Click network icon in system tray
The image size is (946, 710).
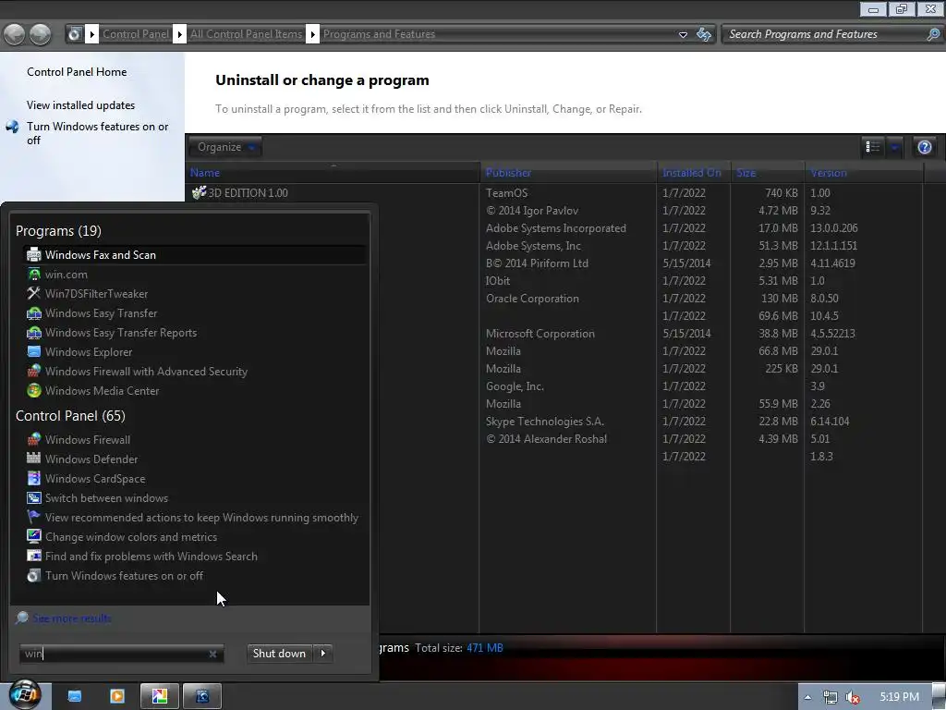point(831,697)
